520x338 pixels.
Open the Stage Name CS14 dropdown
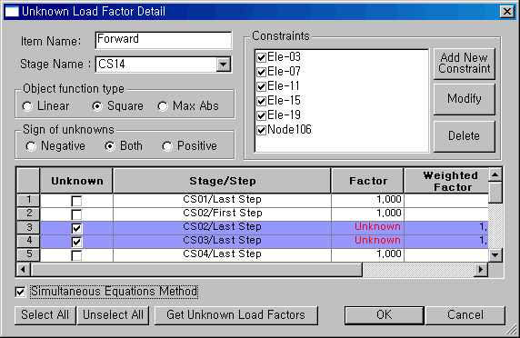(x=224, y=64)
